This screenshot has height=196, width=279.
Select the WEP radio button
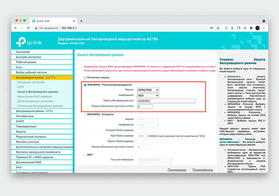coord(85,155)
